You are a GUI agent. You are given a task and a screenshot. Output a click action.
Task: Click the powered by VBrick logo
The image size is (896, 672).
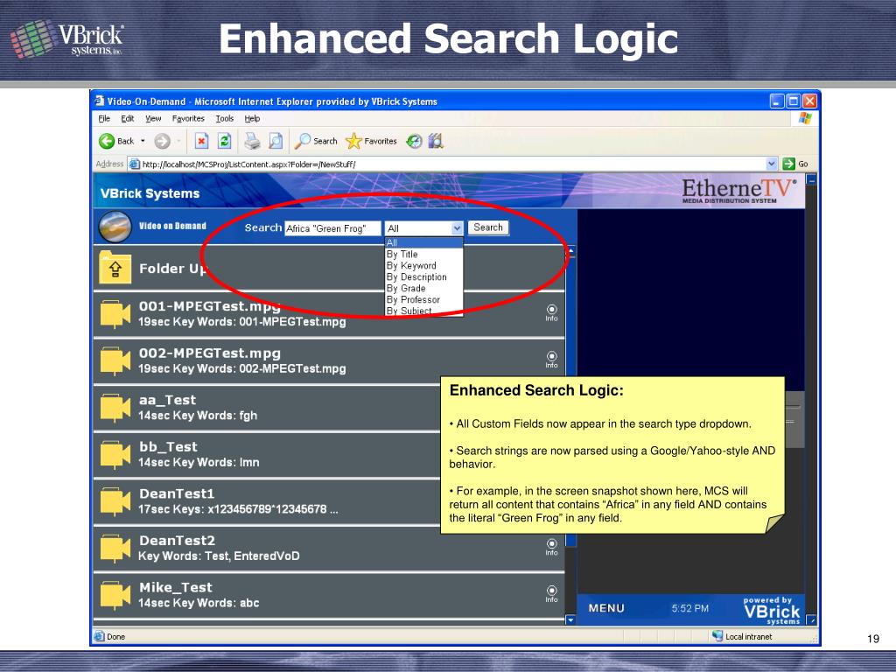(772, 610)
